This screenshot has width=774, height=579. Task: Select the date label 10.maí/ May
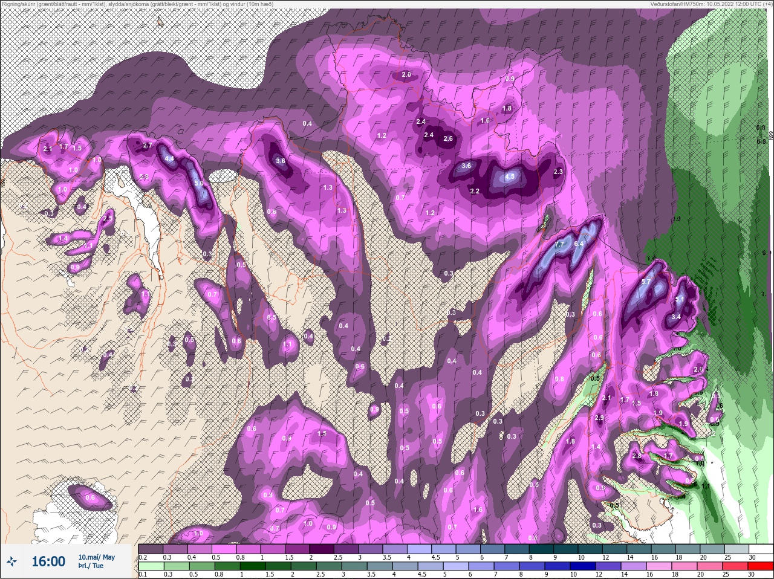click(x=96, y=557)
